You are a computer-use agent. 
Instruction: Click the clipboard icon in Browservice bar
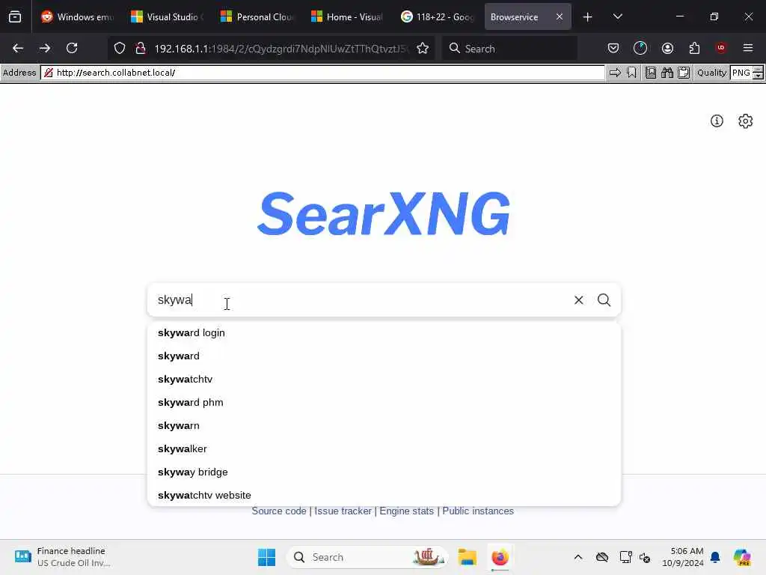coord(684,73)
